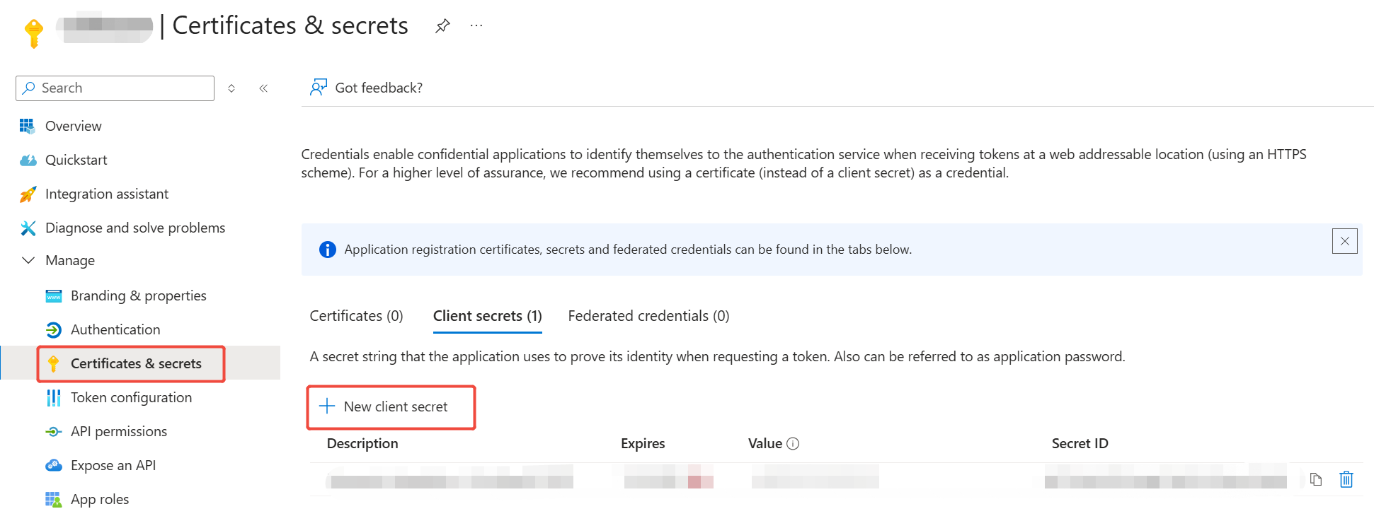Click the Quickstart cloud icon
Screen dimensions: 1374x521
pyautogui.click(x=28, y=160)
